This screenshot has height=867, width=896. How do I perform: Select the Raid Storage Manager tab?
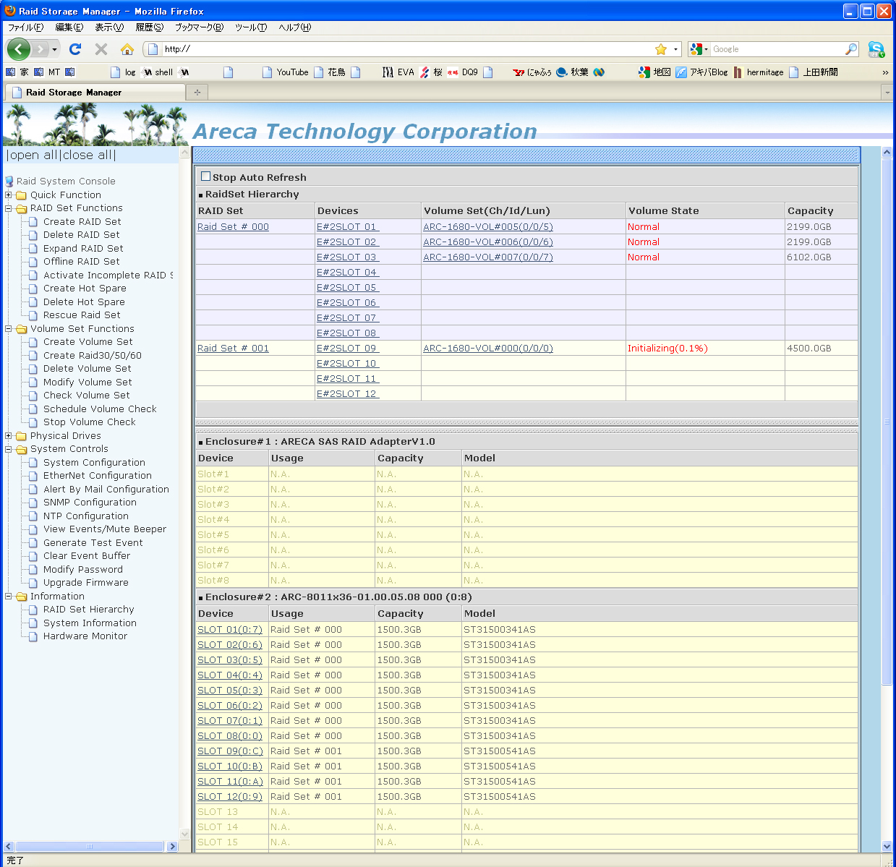coord(74,93)
